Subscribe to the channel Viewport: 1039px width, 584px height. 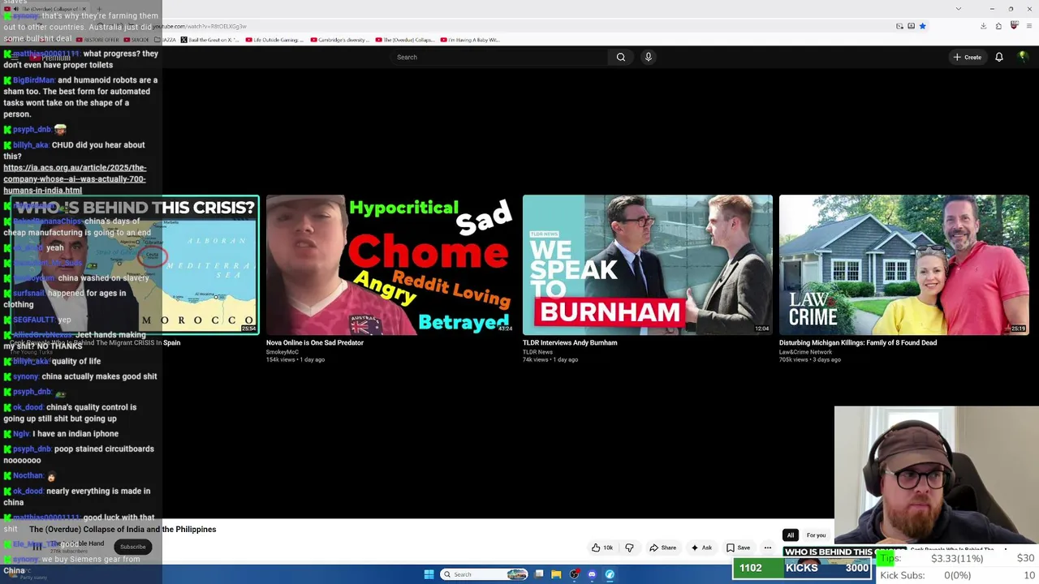pos(133,547)
